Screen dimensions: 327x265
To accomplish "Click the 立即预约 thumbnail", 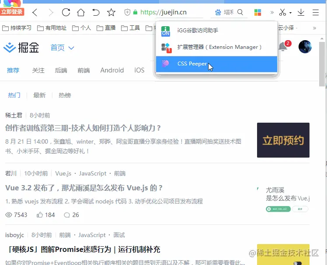I will [283, 140].
